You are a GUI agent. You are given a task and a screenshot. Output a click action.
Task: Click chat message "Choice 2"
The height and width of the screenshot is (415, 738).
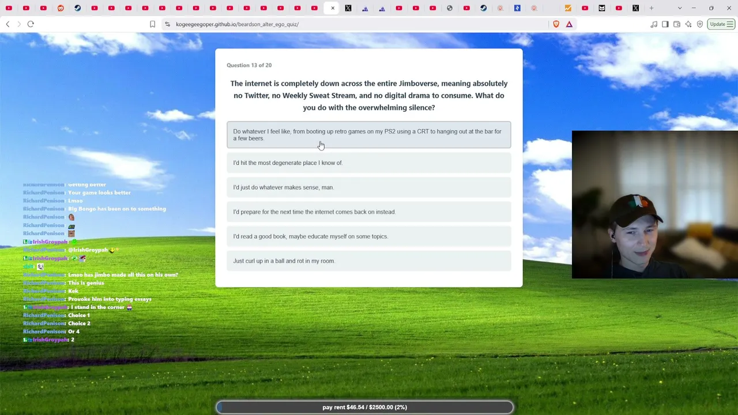coord(79,323)
